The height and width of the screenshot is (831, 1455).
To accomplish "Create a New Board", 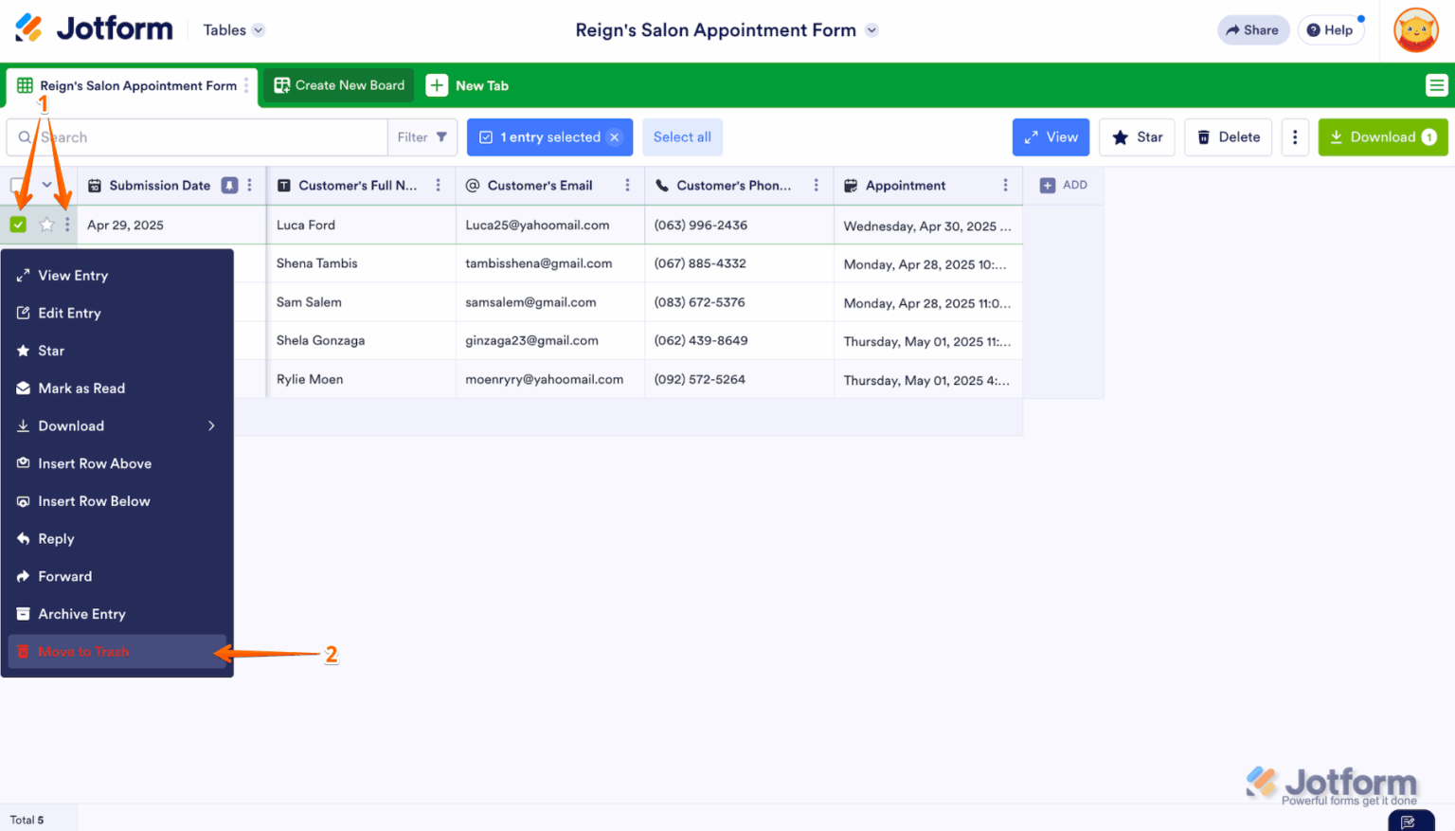I will pyautogui.click(x=338, y=84).
